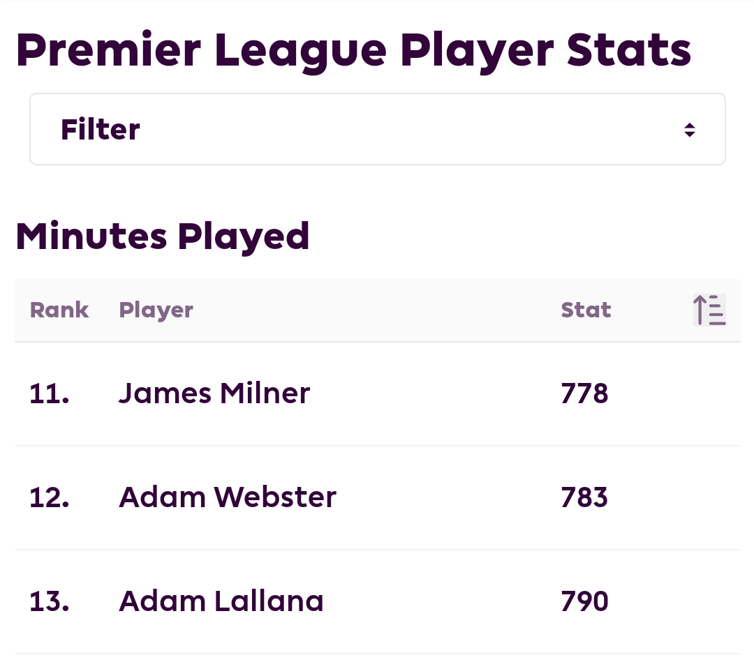
Task: Click the Stat column header
Action: click(586, 310)
